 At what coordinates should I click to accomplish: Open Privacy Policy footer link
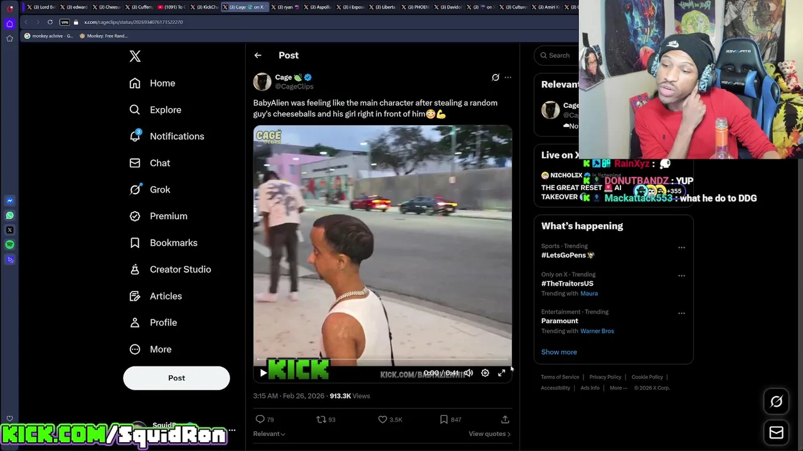pyautogui.click(x=605, y=377)
